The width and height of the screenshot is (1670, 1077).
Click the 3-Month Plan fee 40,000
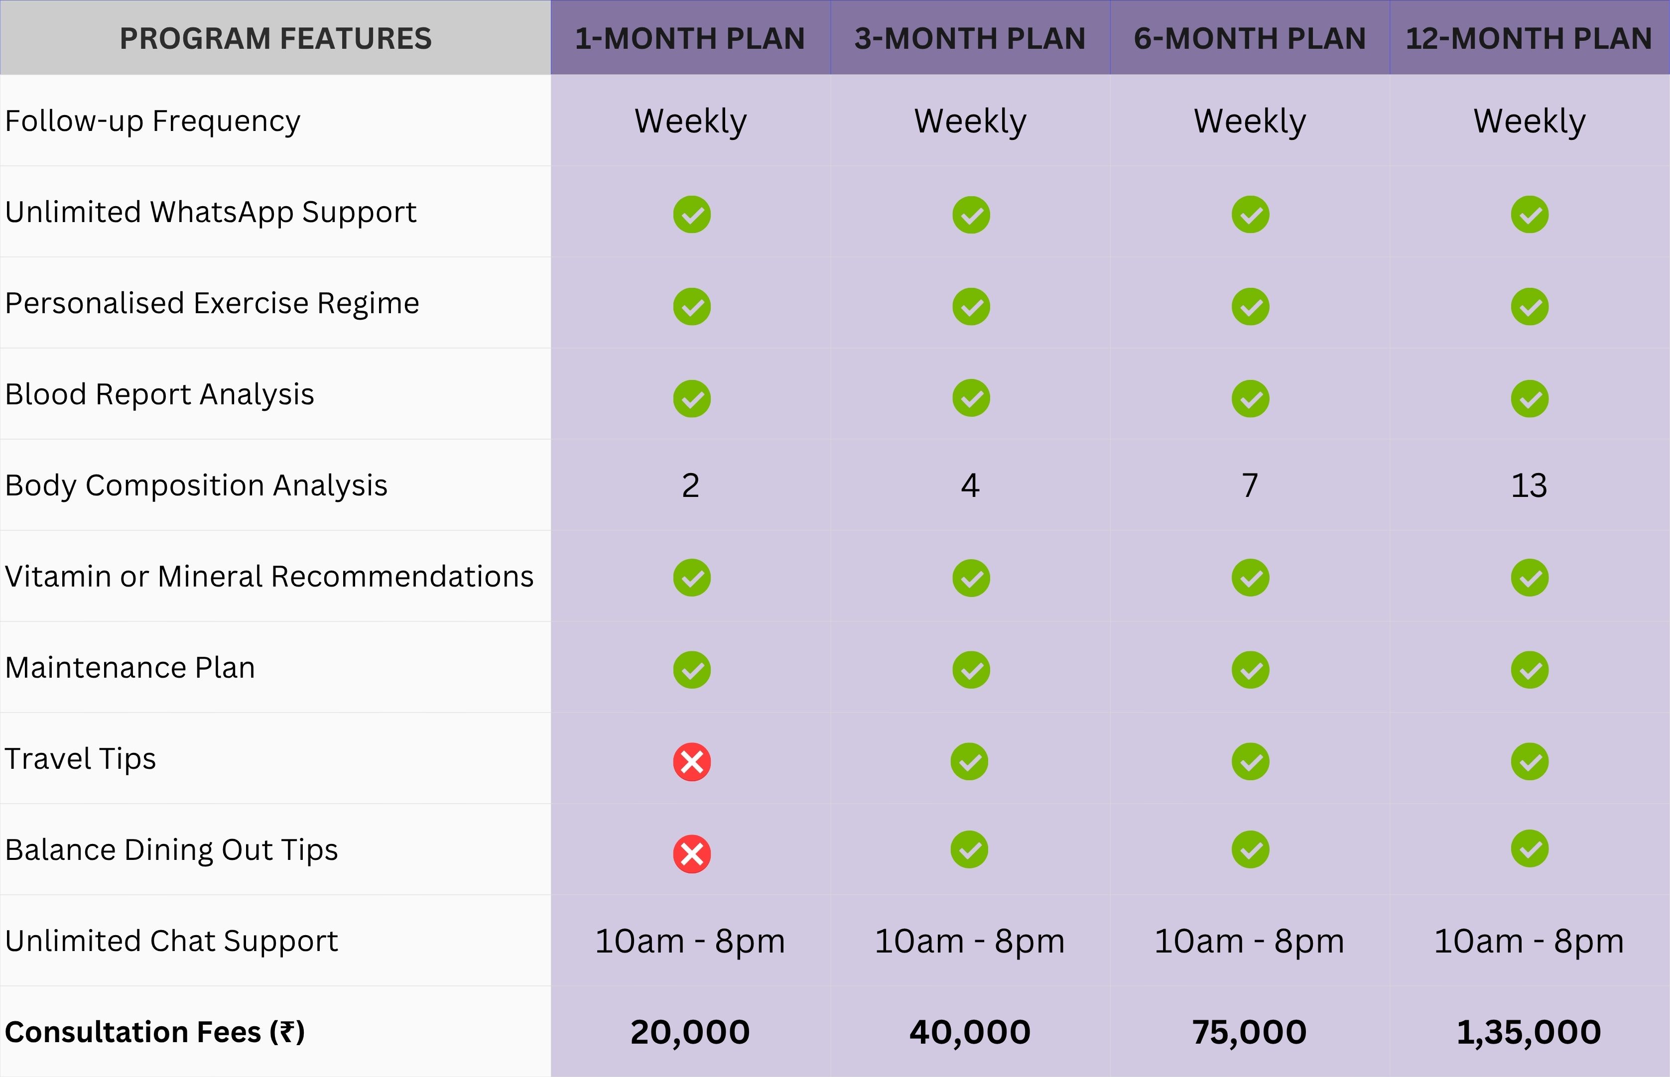pyautogui.click(x=970, y=1032)
